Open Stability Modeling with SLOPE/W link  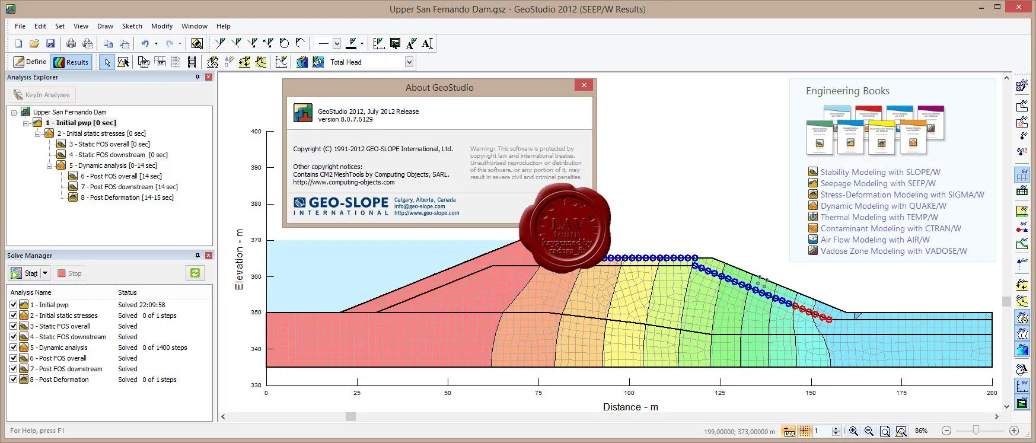pos(881,172)
